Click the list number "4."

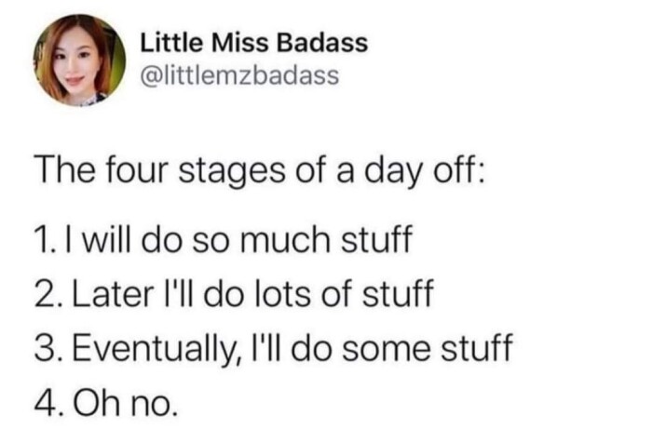click(46, 404)
